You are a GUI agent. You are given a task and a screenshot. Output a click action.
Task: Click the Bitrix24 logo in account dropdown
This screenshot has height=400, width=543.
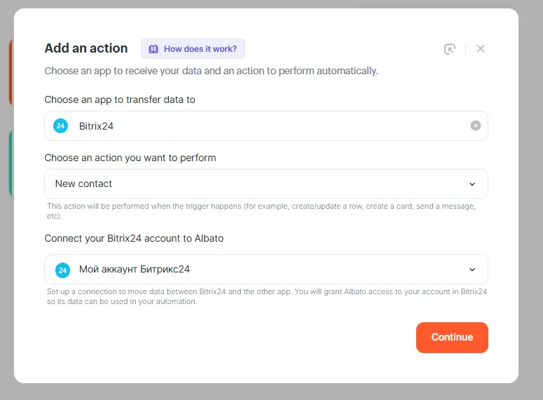[62, 270]
